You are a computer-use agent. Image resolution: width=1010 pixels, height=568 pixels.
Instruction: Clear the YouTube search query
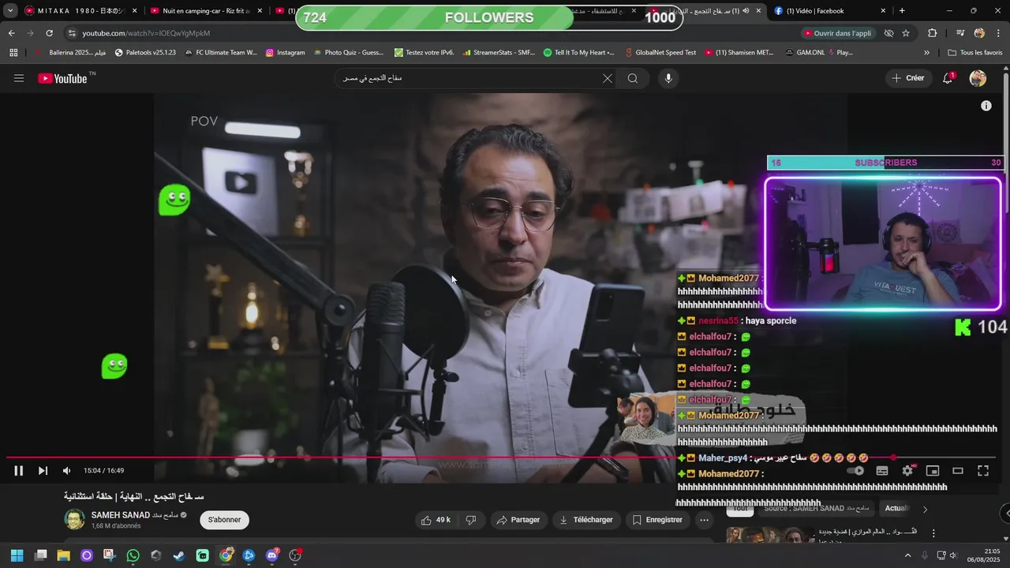[x=607, y=78]
